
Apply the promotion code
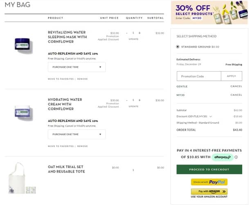(x=231, y=76)
